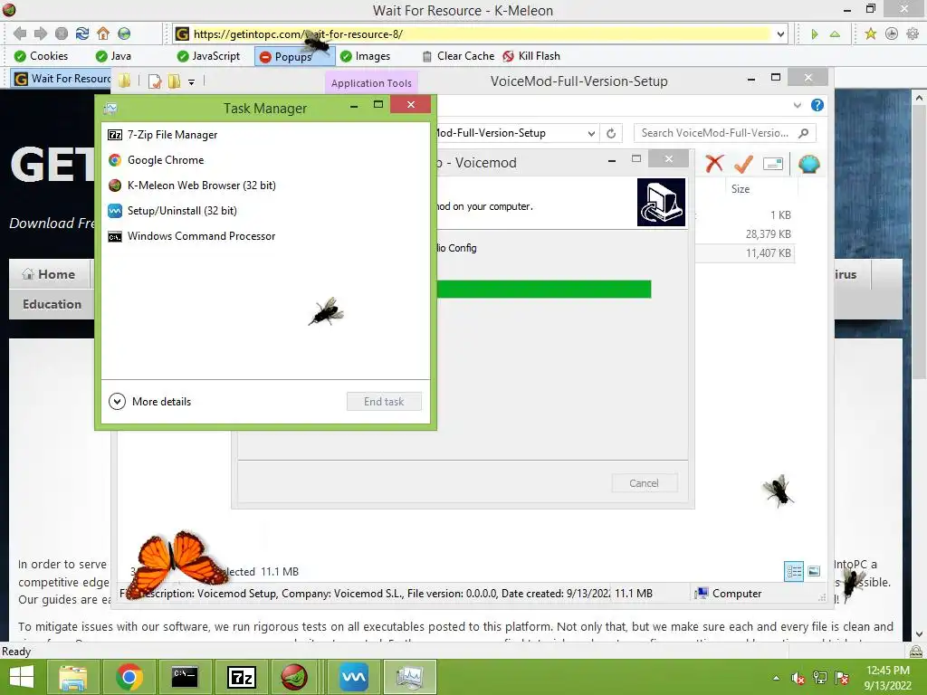Click rename icon in Explorer ribbon
This screenshot has width=927, height=695.
pyautogui.click(x=773, y=164)
